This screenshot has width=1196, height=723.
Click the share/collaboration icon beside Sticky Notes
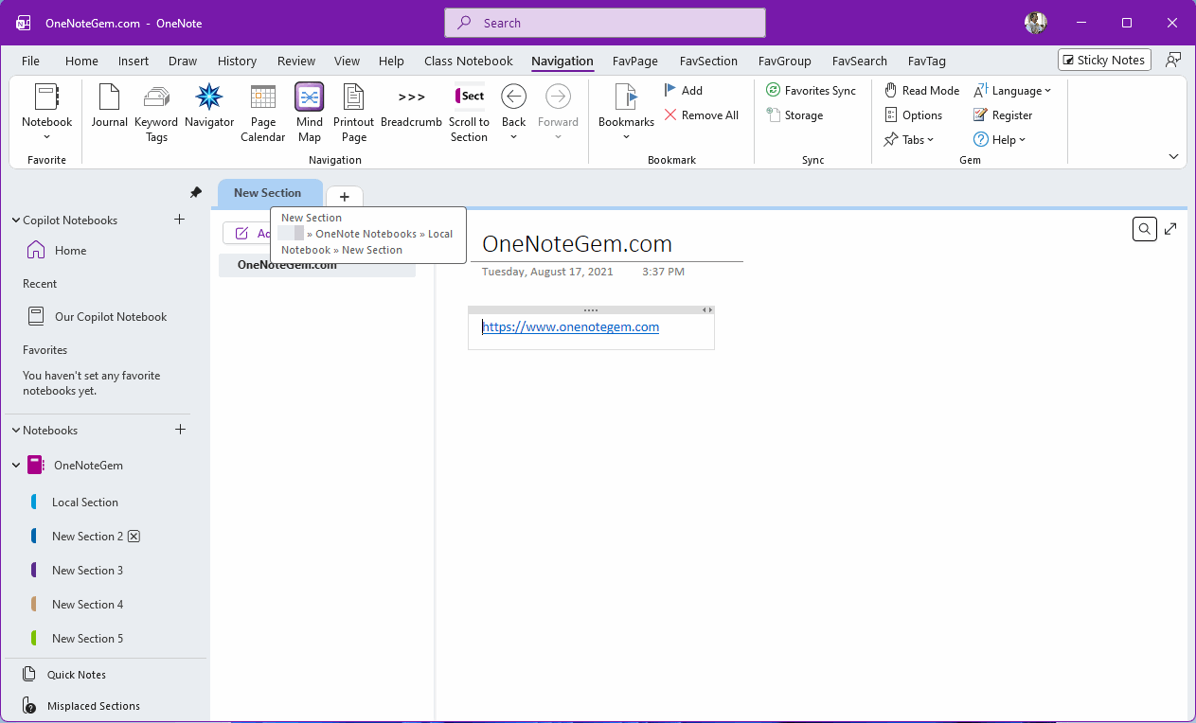coord(1173,60)
